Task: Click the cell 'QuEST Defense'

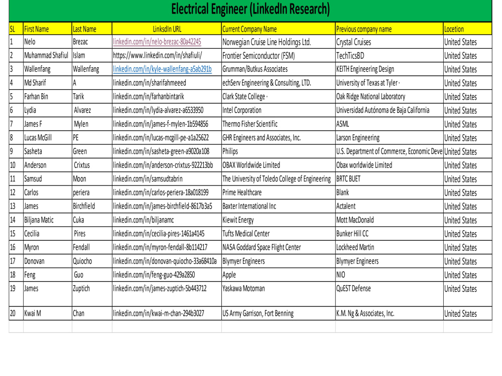Action: 390,294
